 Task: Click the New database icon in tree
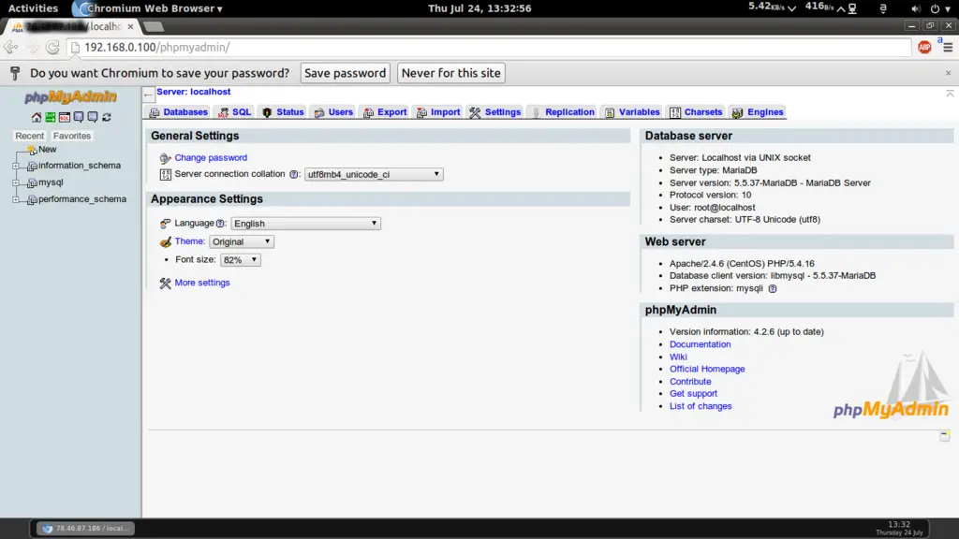point(31,150)
